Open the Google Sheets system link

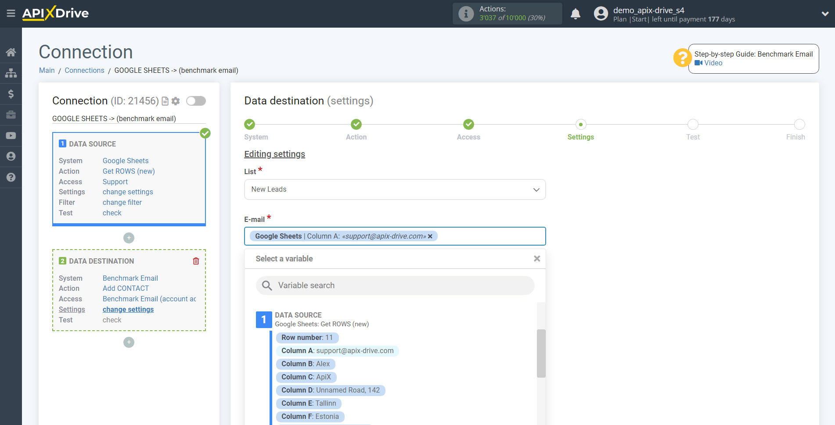126,161
